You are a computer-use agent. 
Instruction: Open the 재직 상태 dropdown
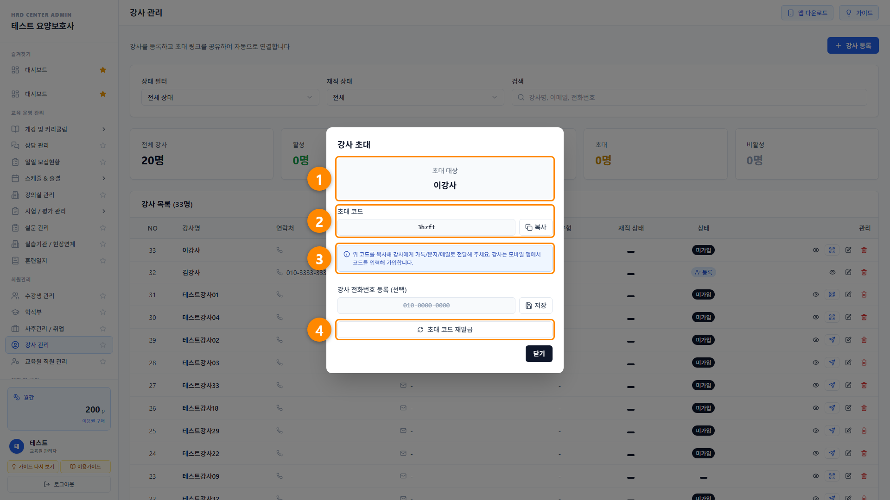click(x=415, y=97)
